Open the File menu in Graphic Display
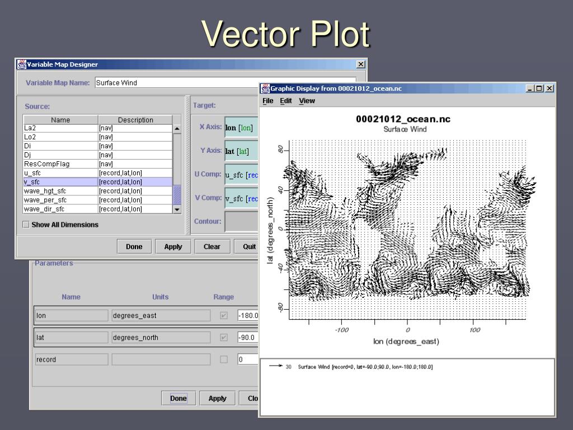This screenshot has width=573, height=430. click(x=268, y=101)
